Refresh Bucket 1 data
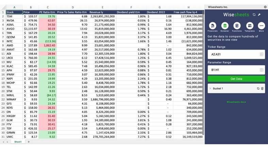This screenshot has width=268, height=148. tap(258, 88)
